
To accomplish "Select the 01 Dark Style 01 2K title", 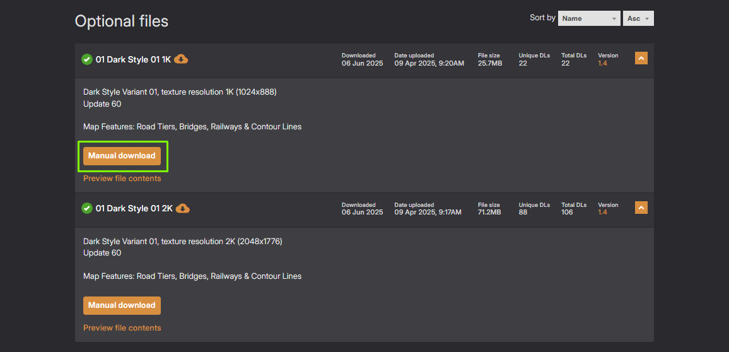I will tap(134, 209).
